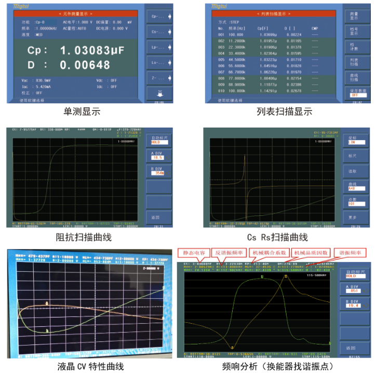Adjust A DIV 851 softkey
Screen dimensions: 375x373
355,289
